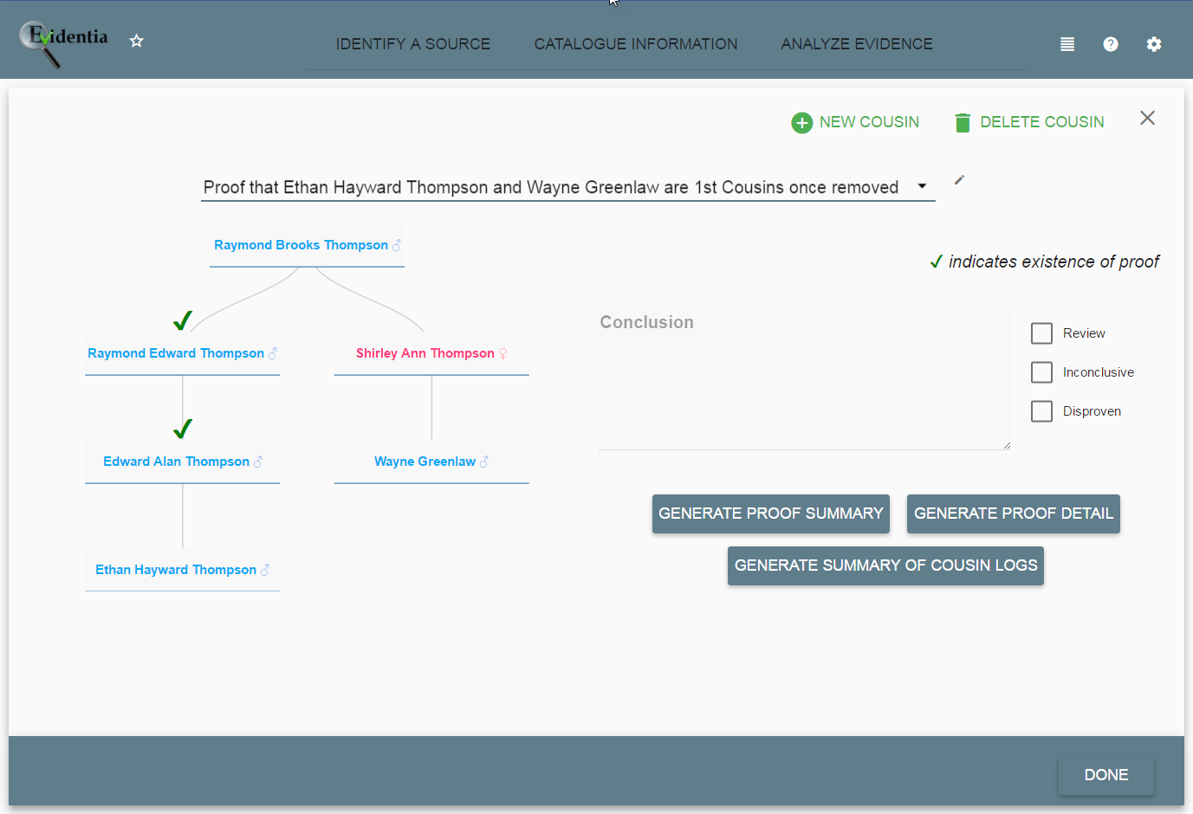Image resolution: width=1193 pixels, height=814 pixels.
Task: Click the Delete Cousin label
Action: pos(1042,122)
